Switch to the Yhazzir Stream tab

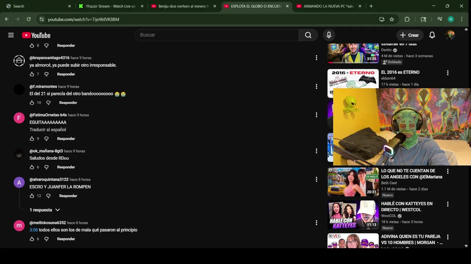tap(111, 6)
